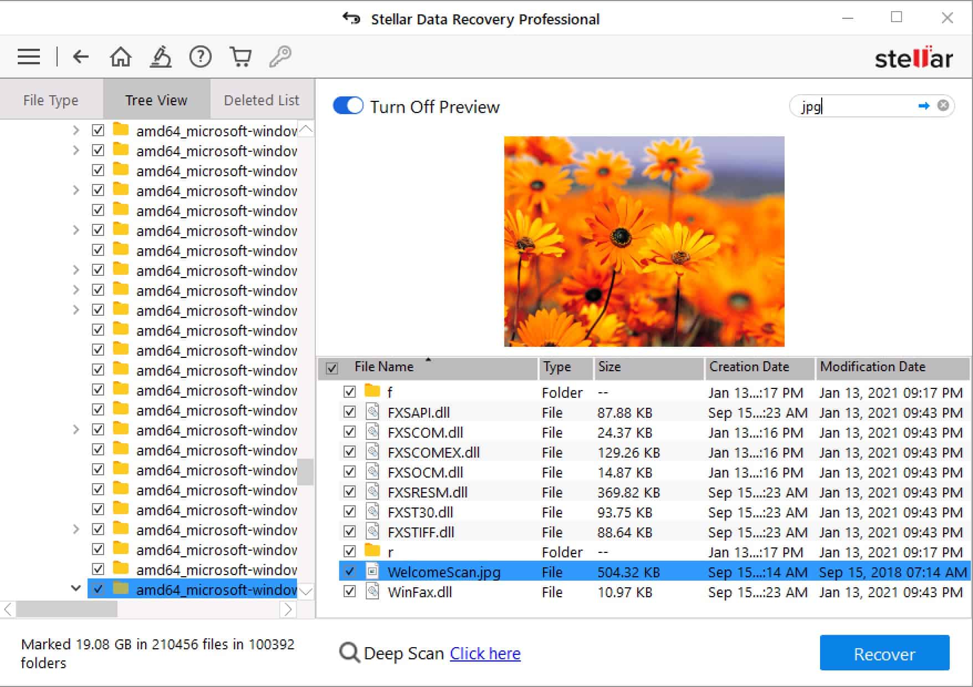Clear the search box with the X icon

coord(943,105)
